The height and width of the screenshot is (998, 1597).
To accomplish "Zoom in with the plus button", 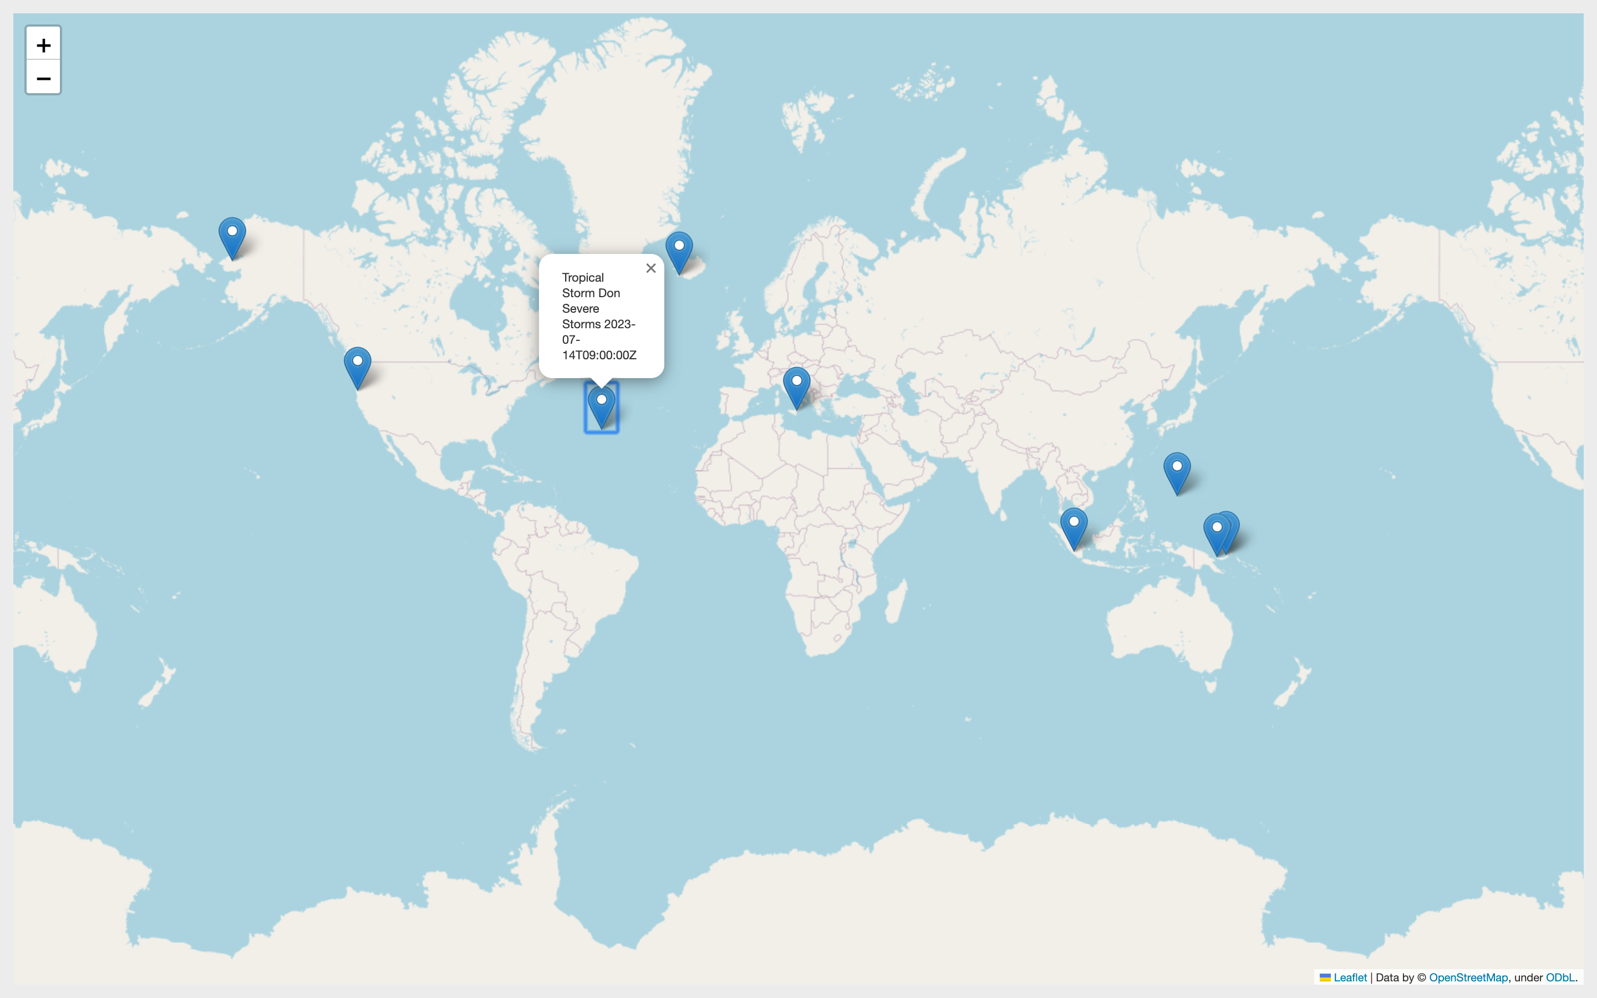I will point(44,44).
